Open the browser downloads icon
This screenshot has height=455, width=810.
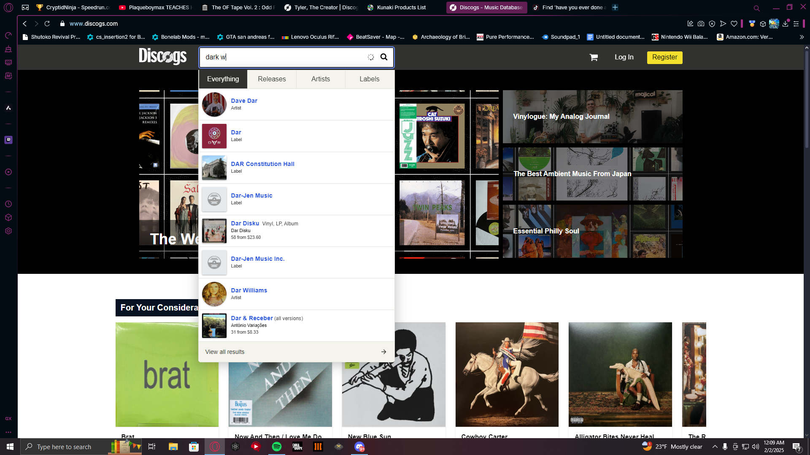[x=785, y=24]
